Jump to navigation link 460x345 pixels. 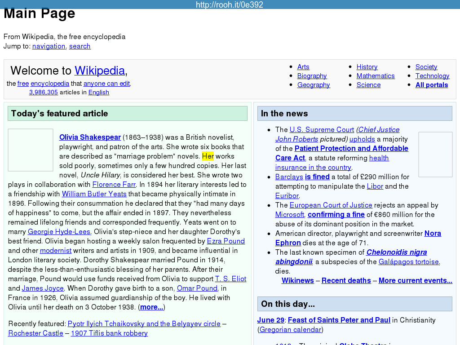coord(49,46)
